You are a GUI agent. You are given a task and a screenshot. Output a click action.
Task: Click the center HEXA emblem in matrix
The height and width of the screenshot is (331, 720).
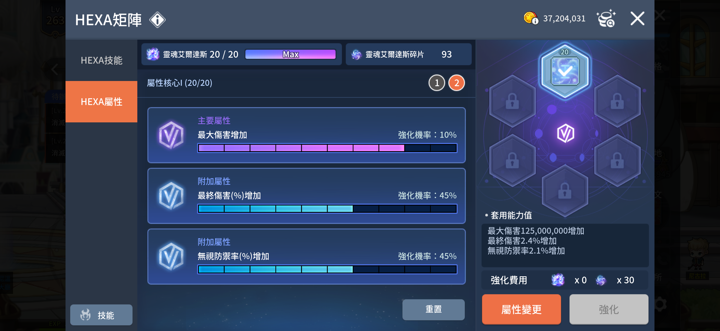(x=565, y=133)
